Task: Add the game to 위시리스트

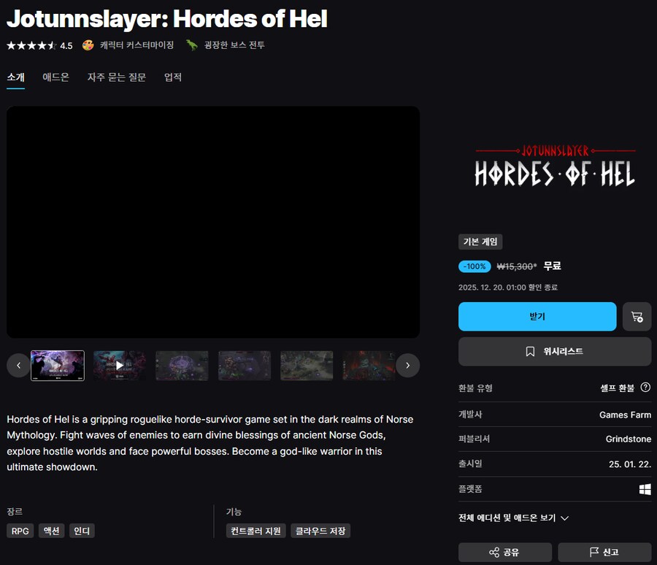Action: pyautogui.click(x=554, y=351)
